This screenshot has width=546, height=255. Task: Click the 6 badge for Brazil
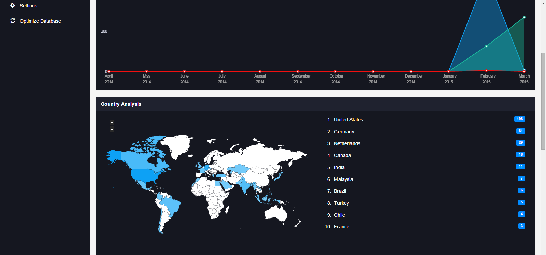[x=521, y=190]
